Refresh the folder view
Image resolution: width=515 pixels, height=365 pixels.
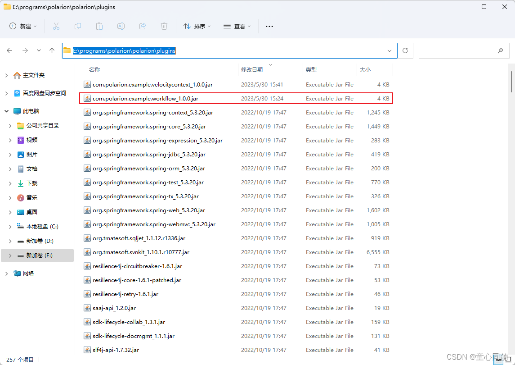405,50
